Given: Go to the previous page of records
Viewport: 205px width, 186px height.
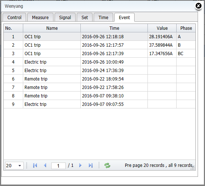Looking at the screenshot, I should point(45,165).
